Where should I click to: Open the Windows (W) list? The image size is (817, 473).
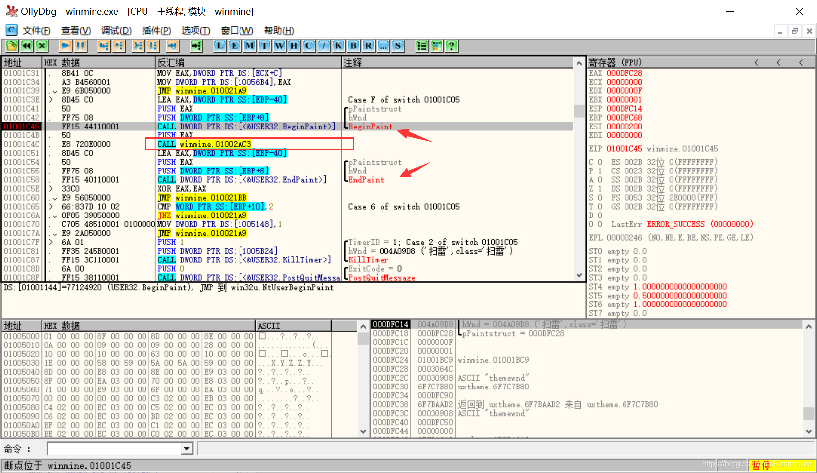click(x=279, y=46)
